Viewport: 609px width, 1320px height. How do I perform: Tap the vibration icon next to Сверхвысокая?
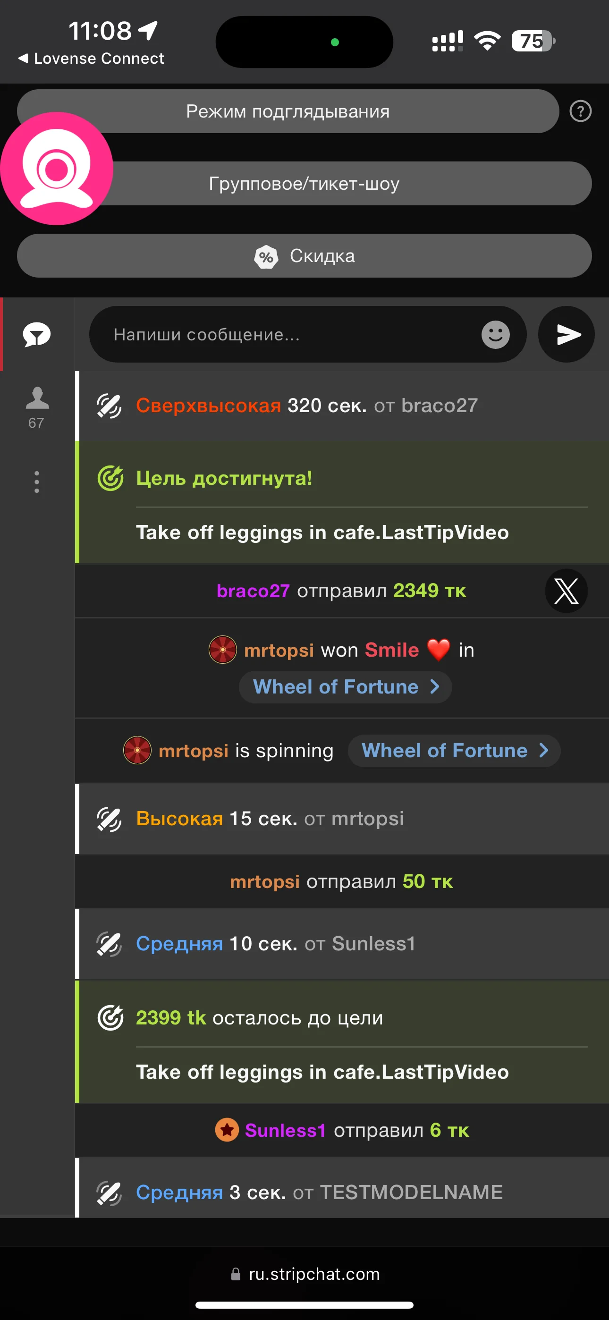point(109,406)
